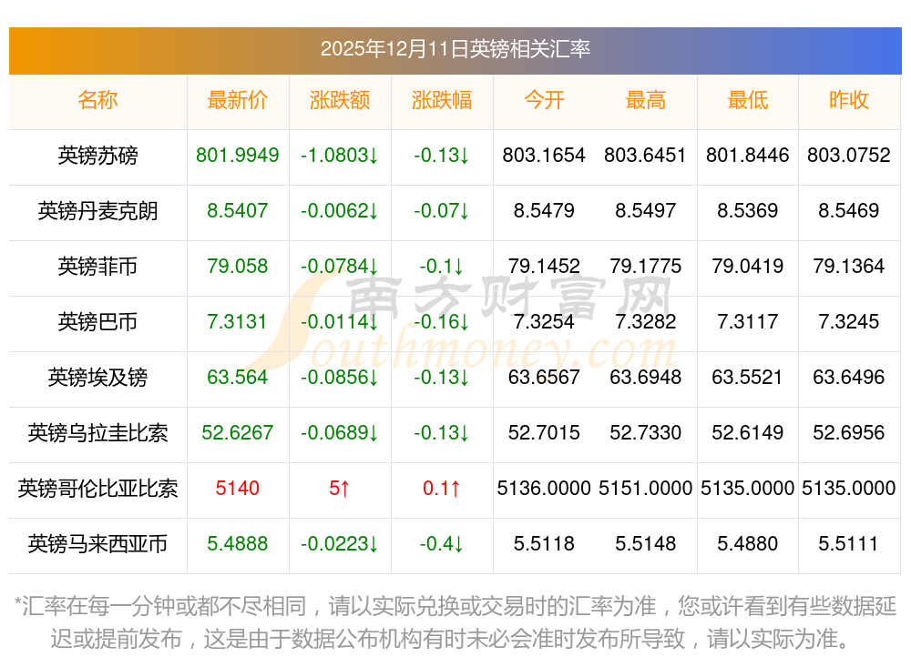Select latest price 801.9949
911x667 pixels.
[x=237, y=155]
